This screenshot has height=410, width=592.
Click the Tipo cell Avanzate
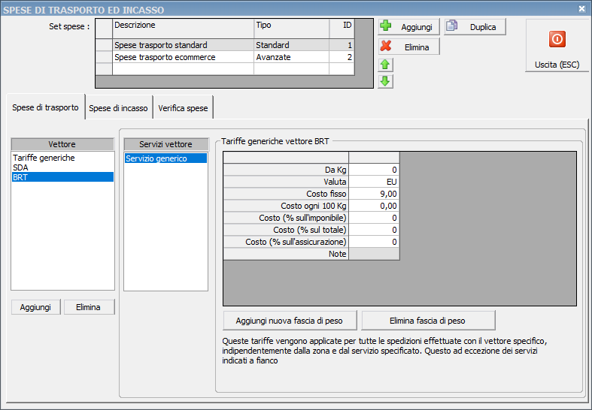(x=291, y=57)
